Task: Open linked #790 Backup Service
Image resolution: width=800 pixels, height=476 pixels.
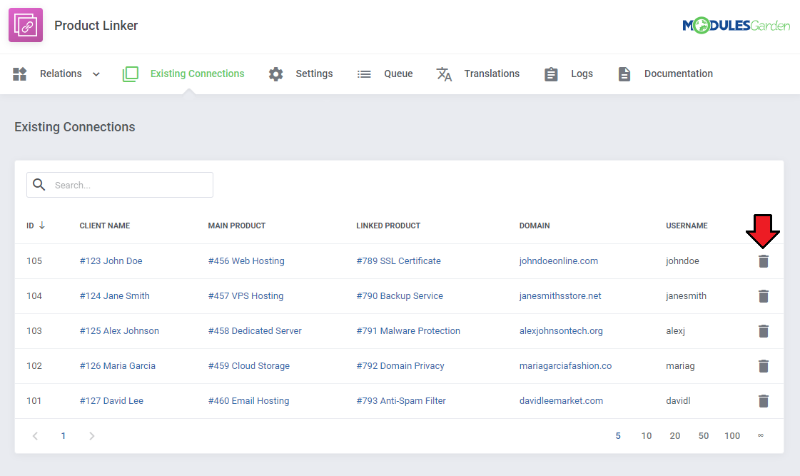Action: [400, 296]
